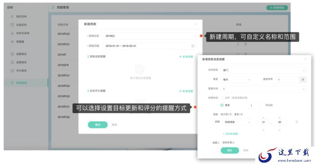The image size is (315, 164).
Task: Select the 2019年Q1 period row
Action: click(x=64, y=44)
